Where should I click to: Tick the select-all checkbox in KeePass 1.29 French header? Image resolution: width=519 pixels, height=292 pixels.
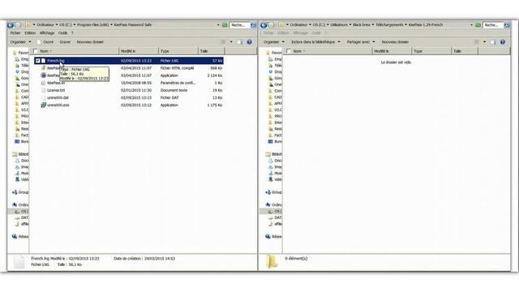tap(289, 51)
